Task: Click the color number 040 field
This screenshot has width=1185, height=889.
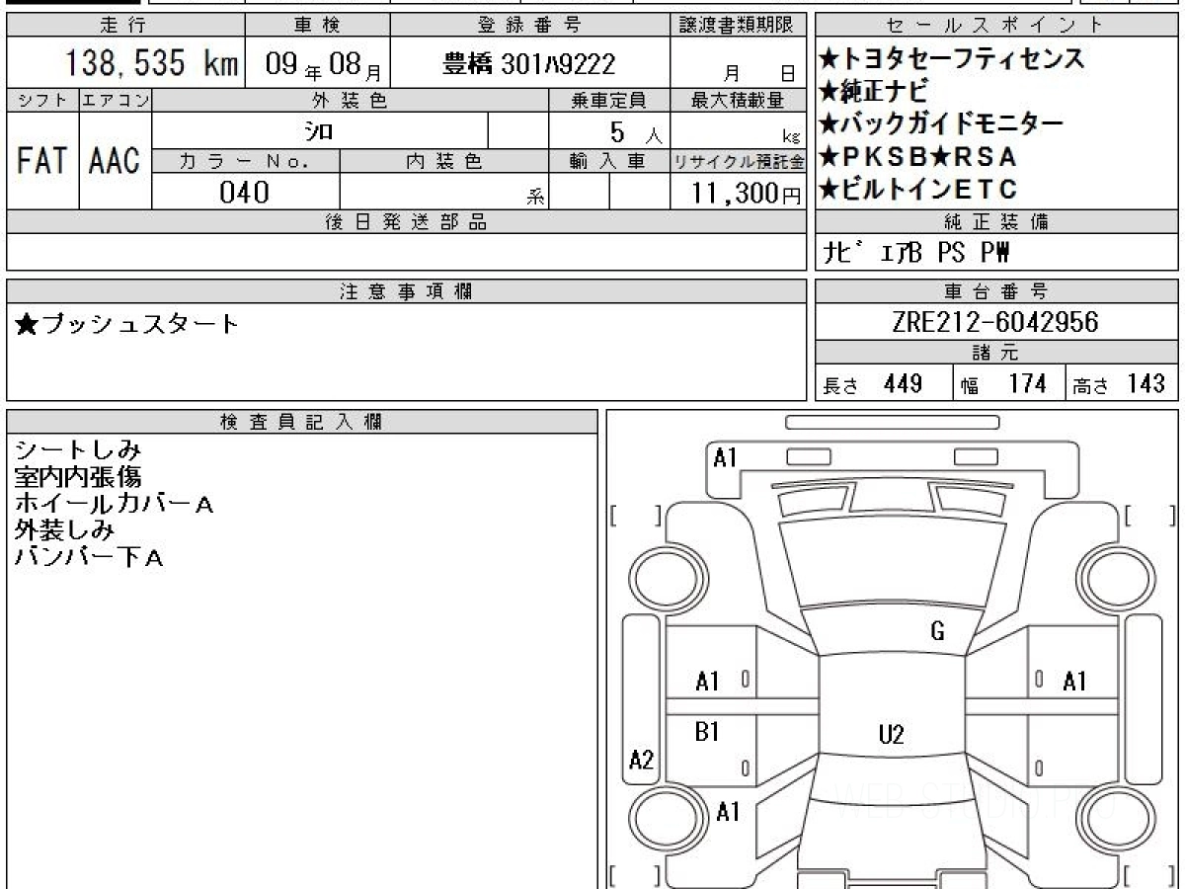Action: coord(244,193)
